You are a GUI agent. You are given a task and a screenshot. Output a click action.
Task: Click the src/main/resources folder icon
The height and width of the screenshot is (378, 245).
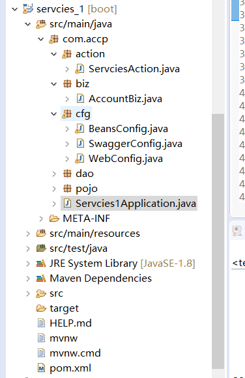pyautogui.click(x=41, y=234)
